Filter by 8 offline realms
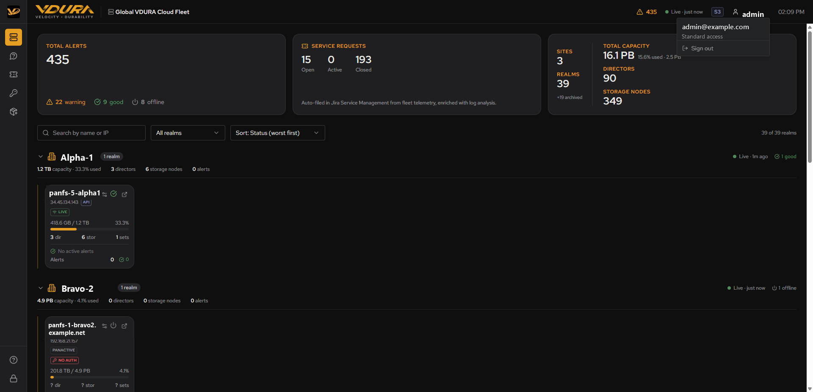The width and height of the screenshot is (813, 392). click(148, 102)
